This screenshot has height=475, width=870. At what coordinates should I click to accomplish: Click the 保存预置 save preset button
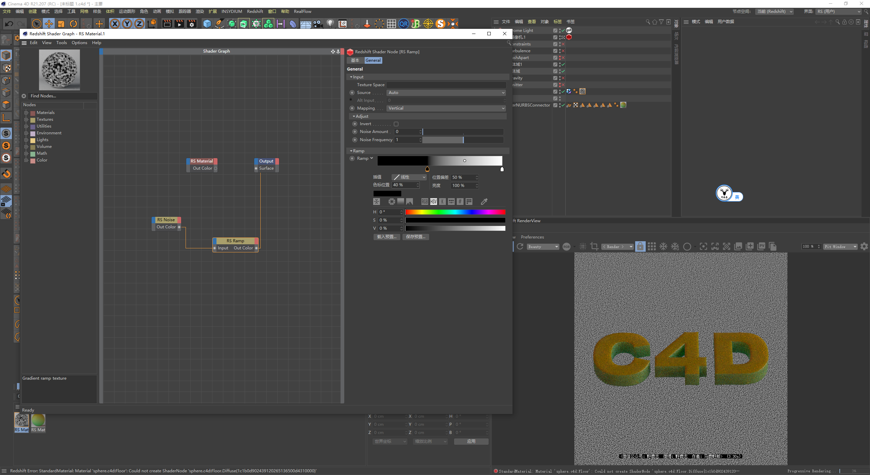point(415,237)
